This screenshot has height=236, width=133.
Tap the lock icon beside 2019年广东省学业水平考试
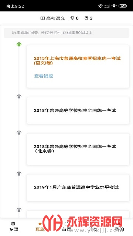(x=19, y=174)
